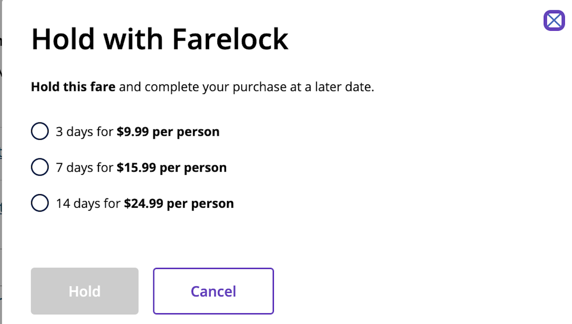Click the "$9.99 per person" price text
The image size is (572, 324).
[x=168, y=132]
